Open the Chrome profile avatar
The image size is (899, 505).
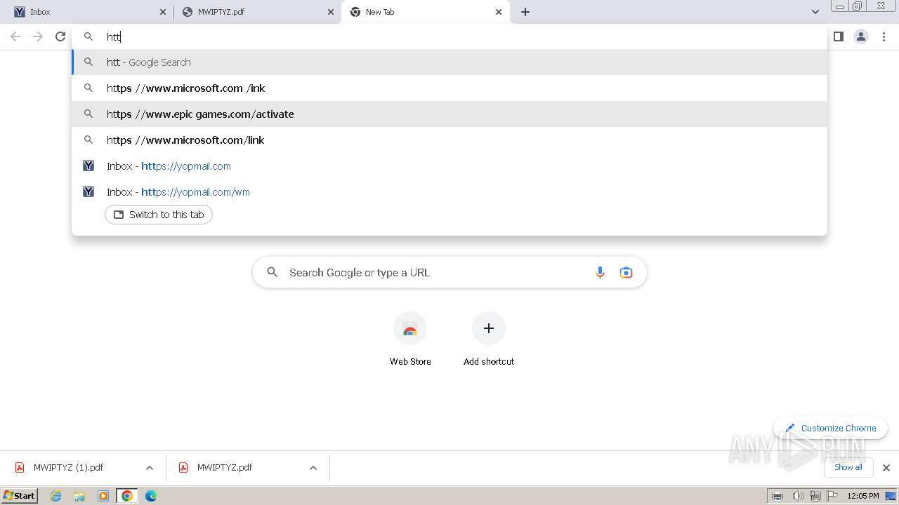(861, 36)
